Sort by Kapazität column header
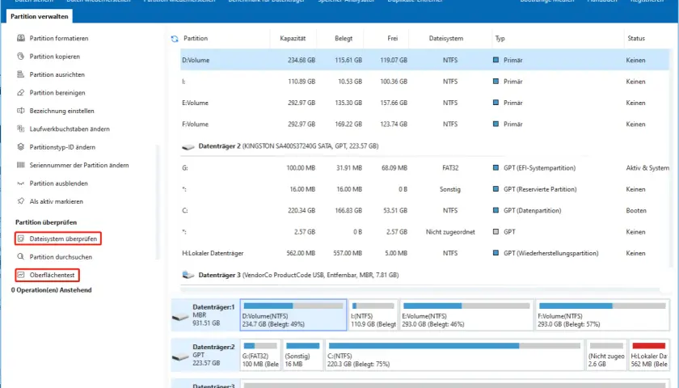Image resolution: width=679 pixels, height=388 pixels. pyautogui.click(x=293, y=38)
